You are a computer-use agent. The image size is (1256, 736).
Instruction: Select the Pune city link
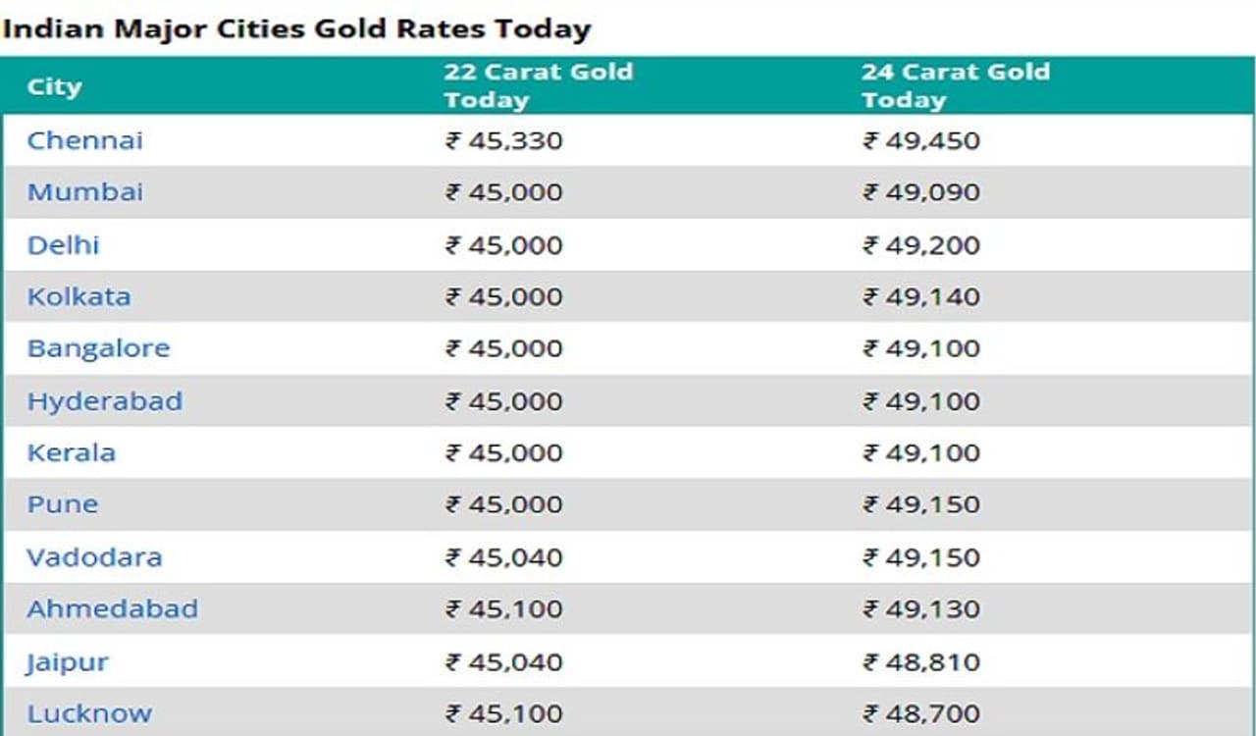63,504
